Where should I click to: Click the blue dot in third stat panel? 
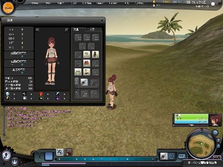22,73
